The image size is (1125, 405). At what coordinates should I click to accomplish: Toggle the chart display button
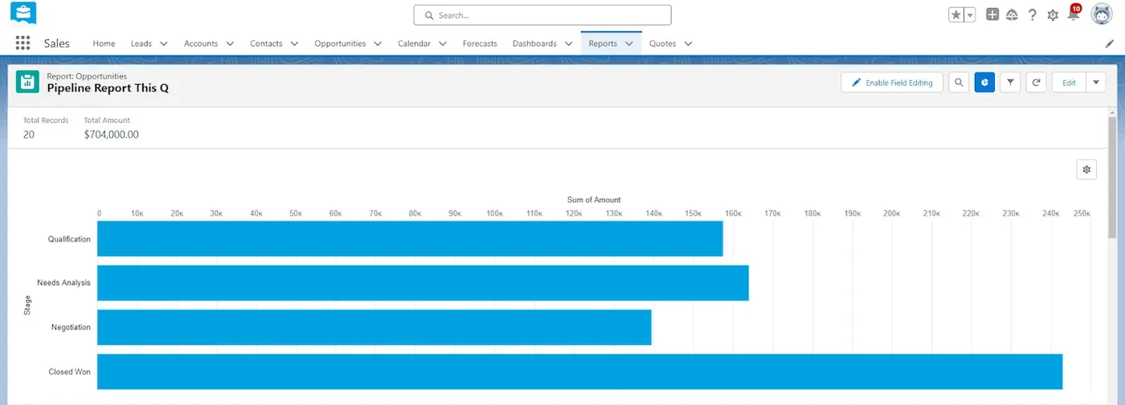click(x=984, y=83)
